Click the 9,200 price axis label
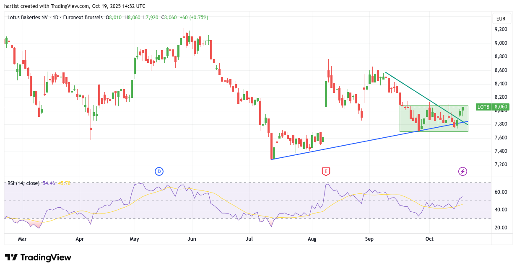517x270 pixels. [x=501, y=29]
